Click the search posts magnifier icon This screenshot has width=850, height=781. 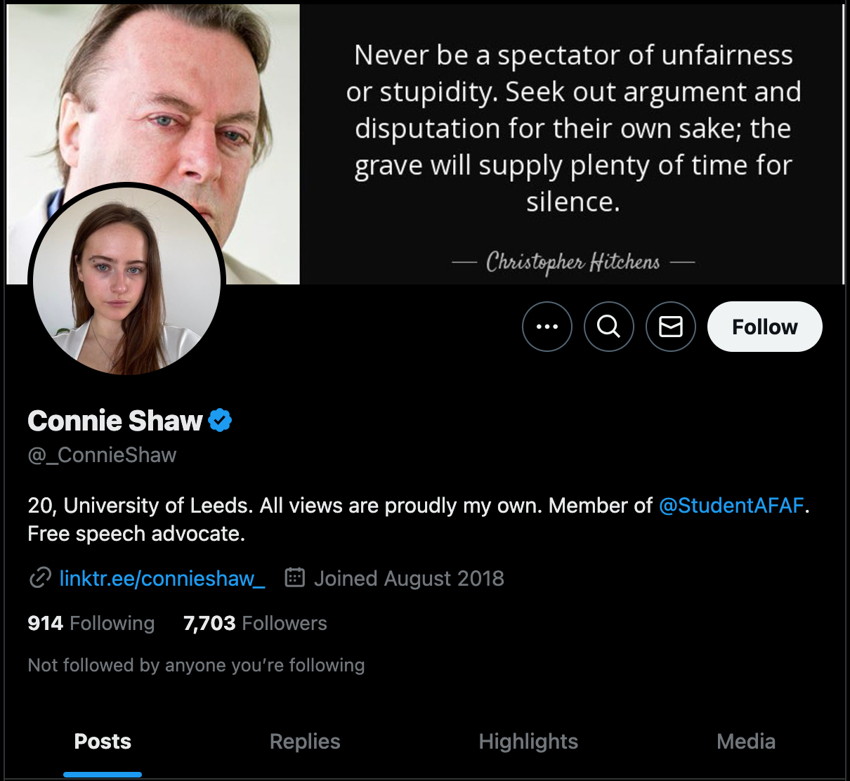(608, 327)
